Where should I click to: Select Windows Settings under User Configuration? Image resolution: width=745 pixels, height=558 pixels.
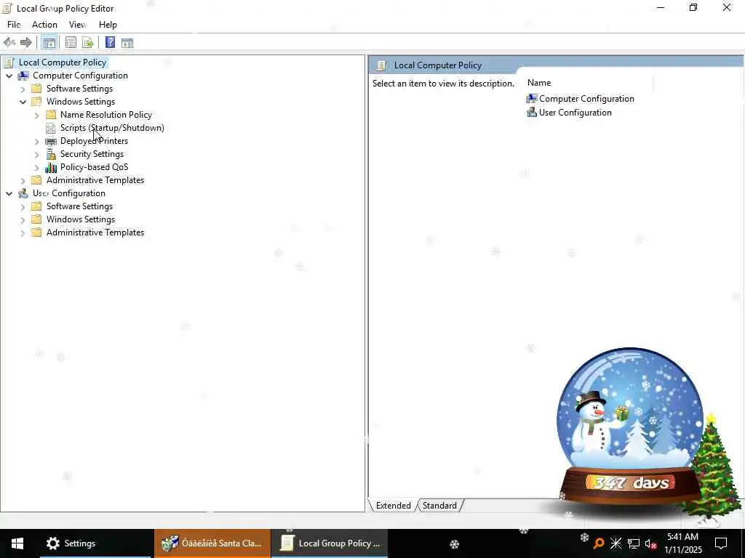click(81, 219)
